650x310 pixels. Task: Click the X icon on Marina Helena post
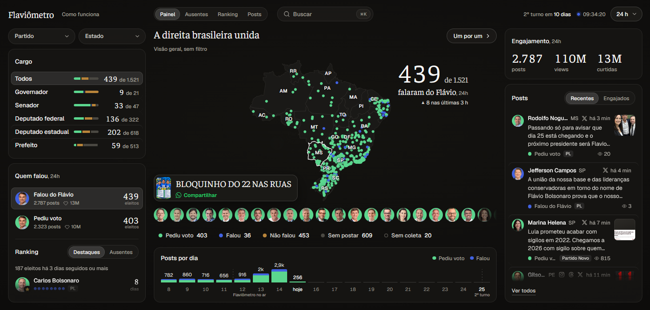pos(584,223)
